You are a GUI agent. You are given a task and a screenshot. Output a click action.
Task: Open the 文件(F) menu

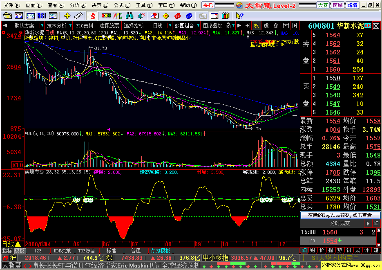tap(12, 5)
